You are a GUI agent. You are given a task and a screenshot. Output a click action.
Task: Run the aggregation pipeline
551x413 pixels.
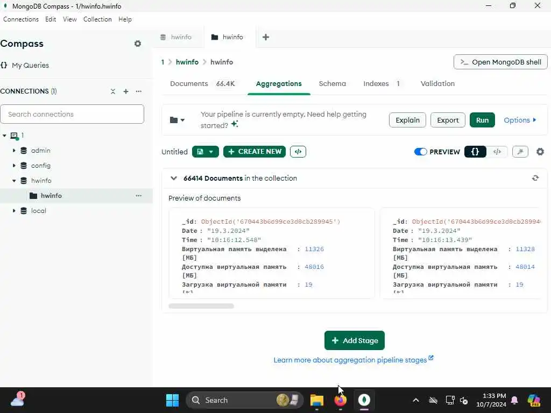[x=482, y=120]
